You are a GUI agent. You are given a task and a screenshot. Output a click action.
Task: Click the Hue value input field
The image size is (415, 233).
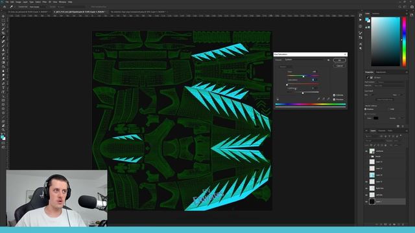pyautogui.click(x=314, y=72)
